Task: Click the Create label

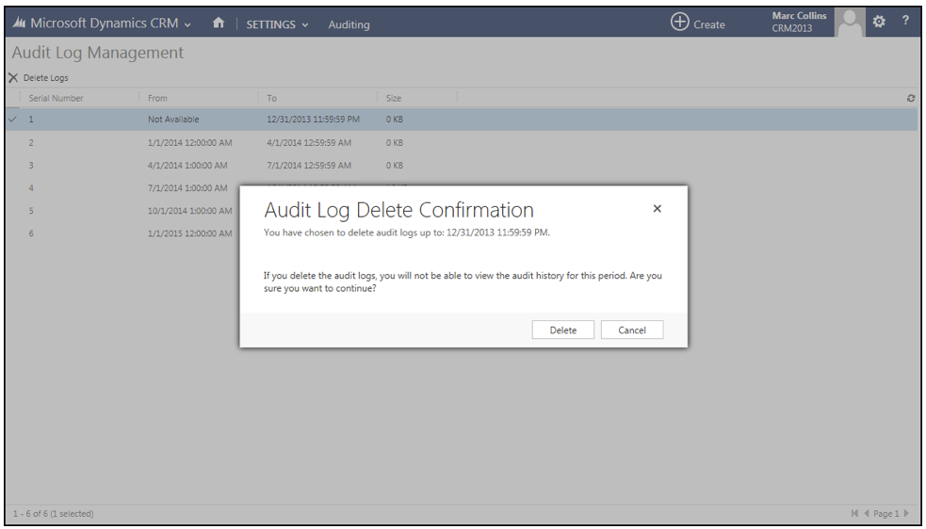Action: pyautogui.click(x=708, y=24)
